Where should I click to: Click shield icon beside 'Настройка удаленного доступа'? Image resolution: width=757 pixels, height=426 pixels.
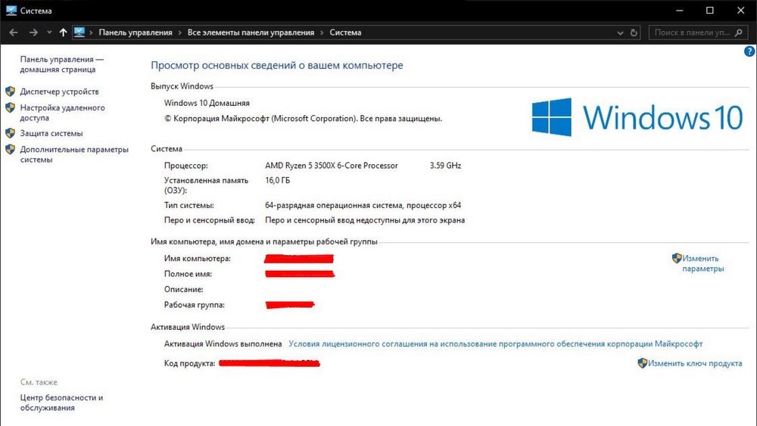coord(10,107)
